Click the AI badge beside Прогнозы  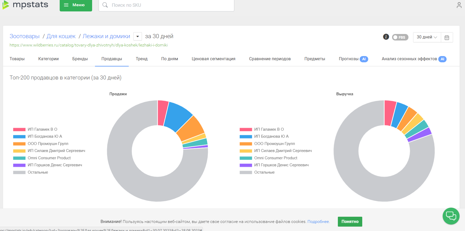(364, 59)
